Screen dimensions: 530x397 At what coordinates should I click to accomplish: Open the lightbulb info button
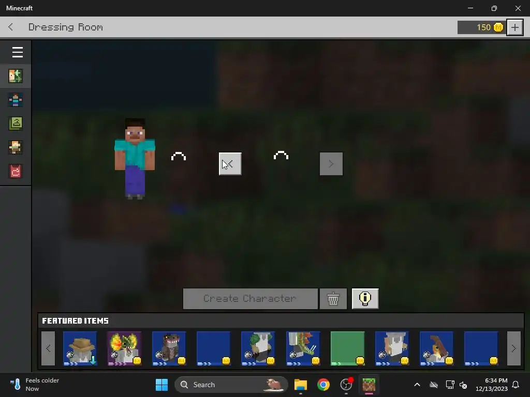[365, 298]
